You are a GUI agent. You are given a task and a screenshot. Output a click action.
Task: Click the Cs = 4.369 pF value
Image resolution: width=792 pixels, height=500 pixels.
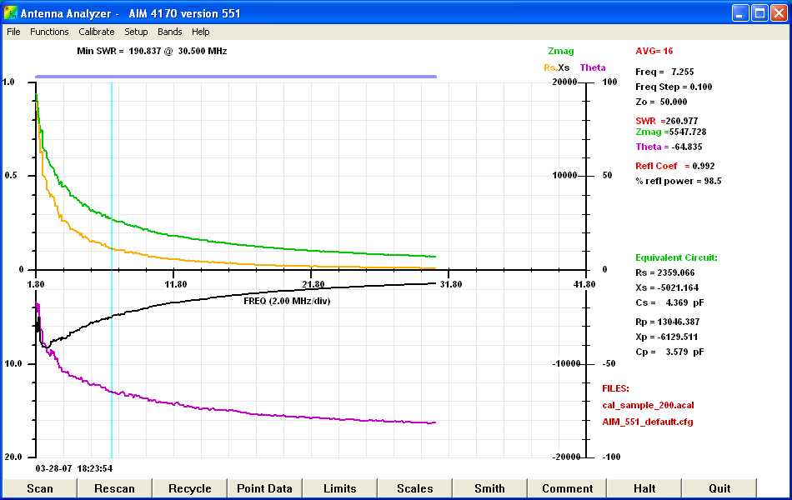(x=669, y=302)
